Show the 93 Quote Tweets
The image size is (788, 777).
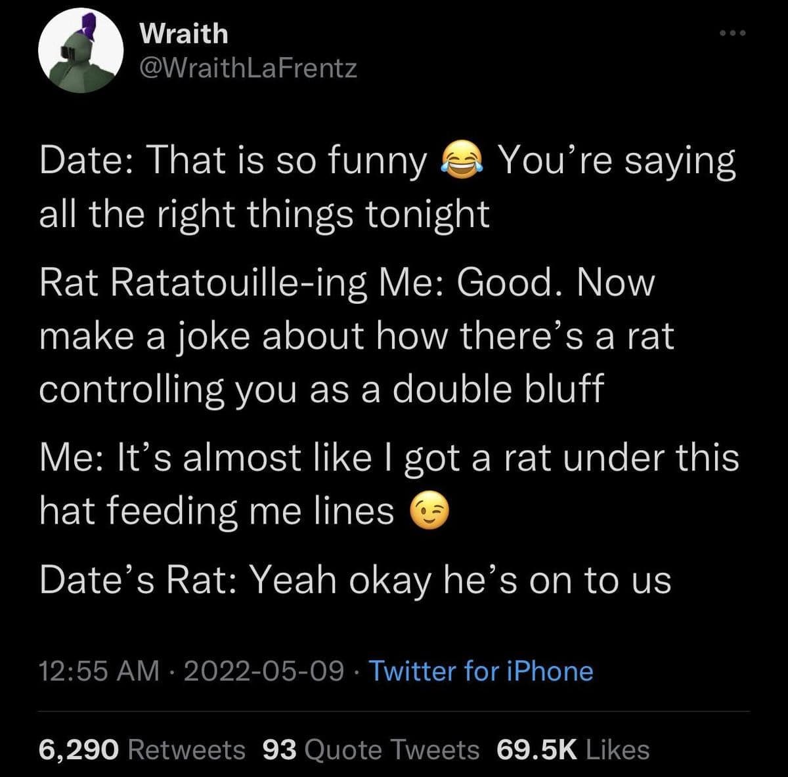[370, 749]
